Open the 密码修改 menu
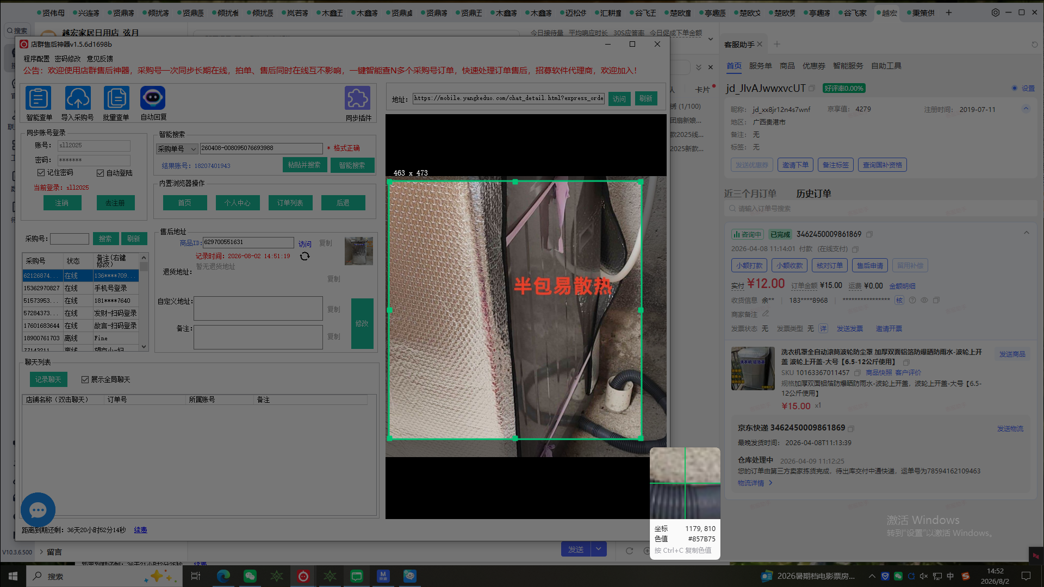 point(67,59)
